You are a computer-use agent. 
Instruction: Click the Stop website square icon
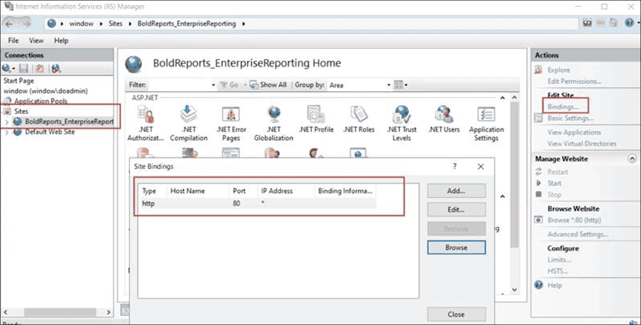[539, 195]
